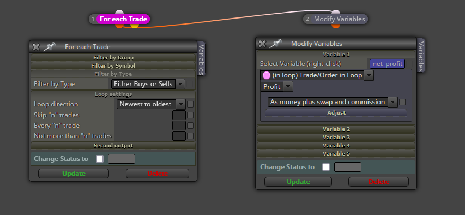Toggle checkbox beside Filter by Type dropdown
The image size is (465, 215).
click(190, 85)
